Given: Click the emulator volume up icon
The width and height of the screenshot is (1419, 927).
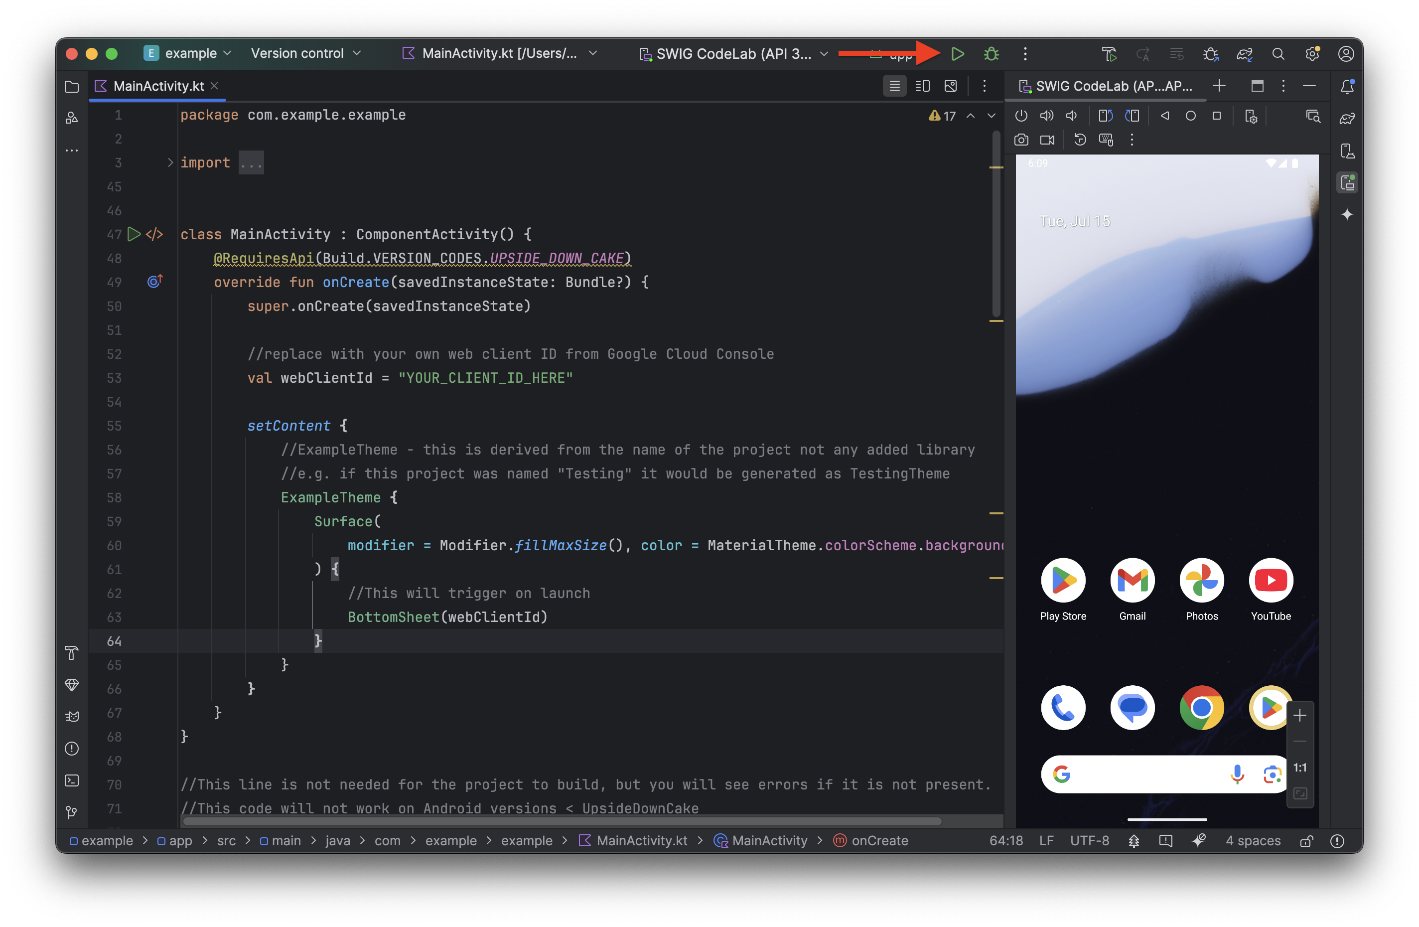Looking at the screenshot, I should [x=1046, y=116].
